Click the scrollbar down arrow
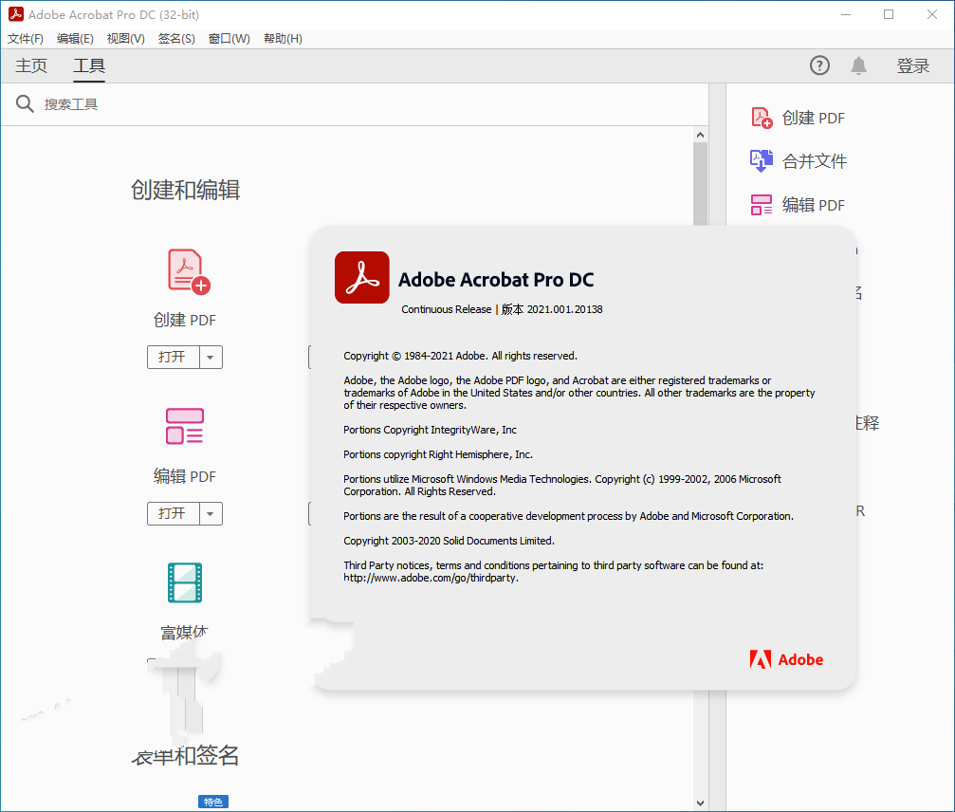 (701, 803)
